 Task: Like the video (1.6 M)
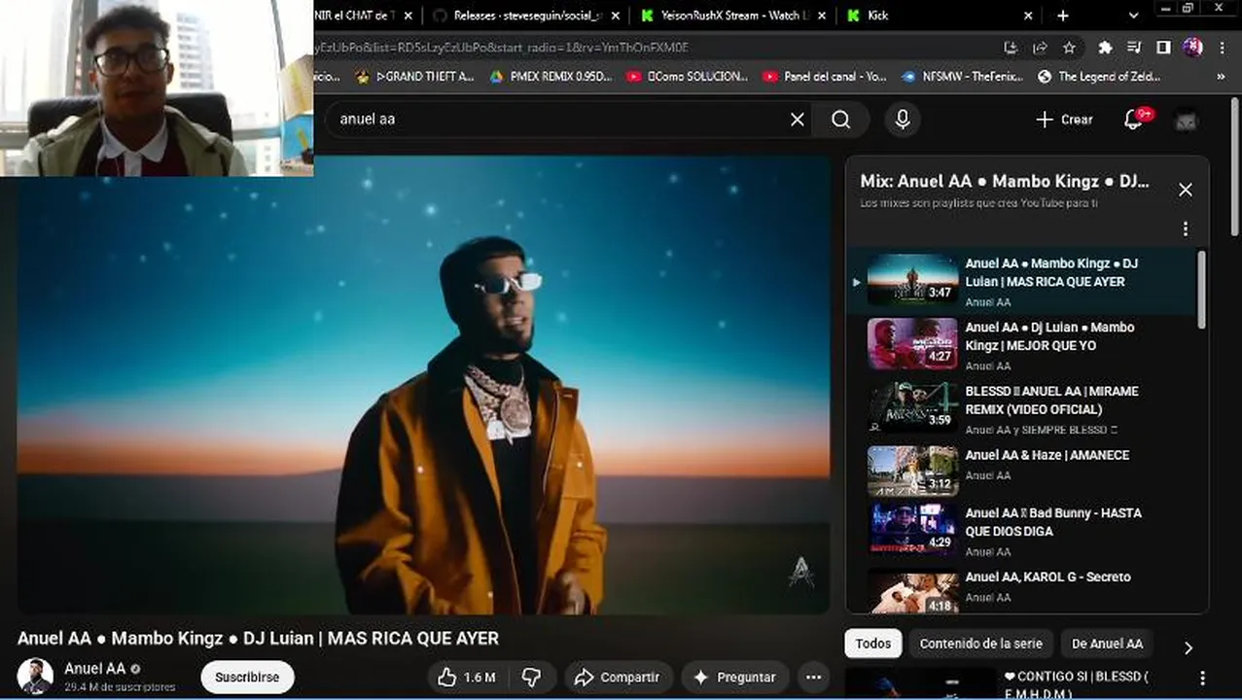(x=468, y=677)
